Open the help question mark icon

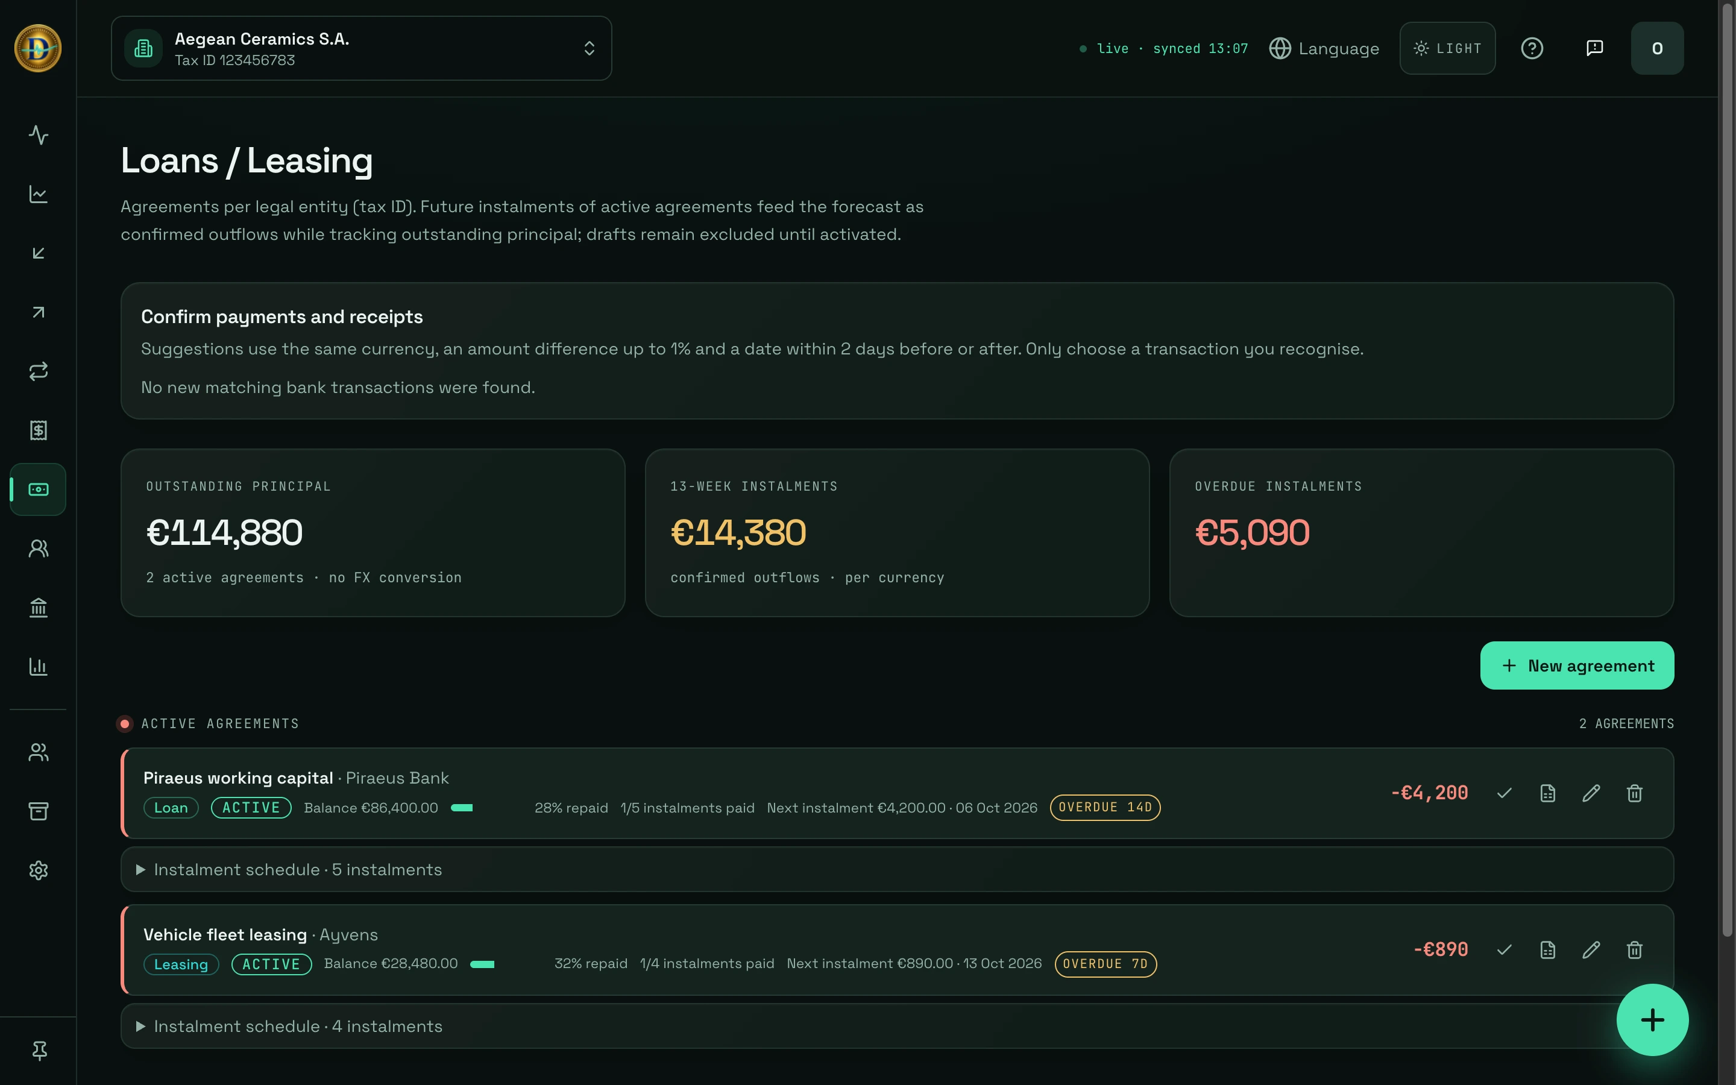coord(1532,48)
